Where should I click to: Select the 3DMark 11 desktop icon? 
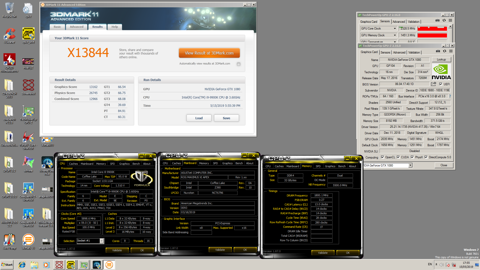[x=28, y=242]
